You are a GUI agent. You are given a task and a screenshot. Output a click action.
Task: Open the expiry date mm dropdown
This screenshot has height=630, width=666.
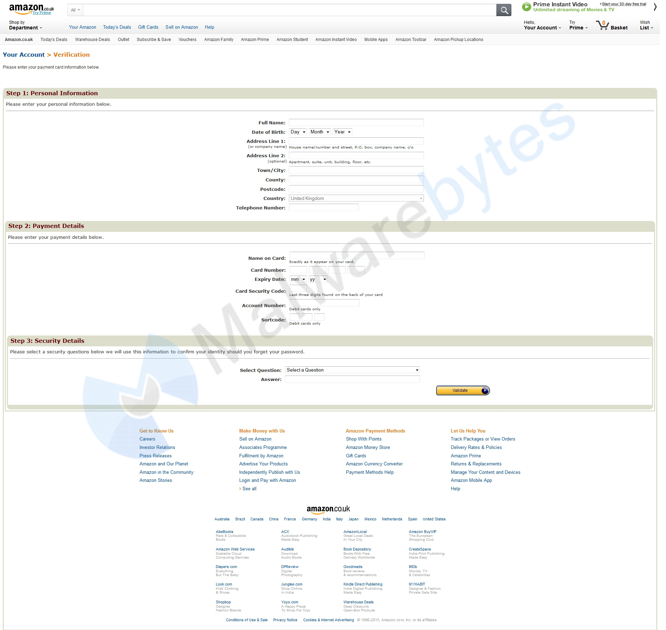coord(298,279)
